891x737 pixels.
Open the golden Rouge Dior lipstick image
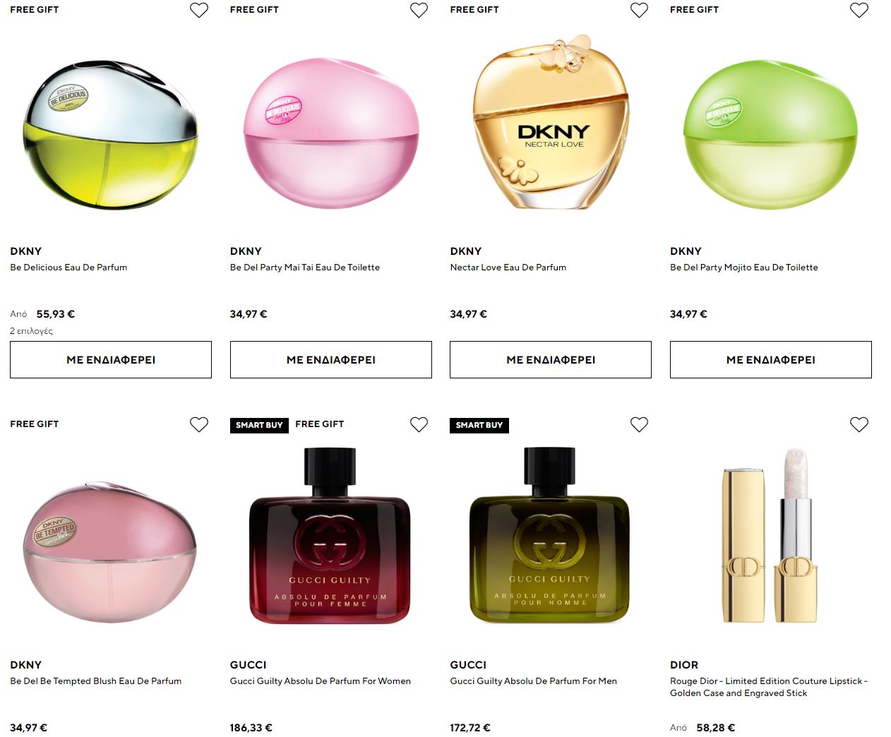click(770, 536)
